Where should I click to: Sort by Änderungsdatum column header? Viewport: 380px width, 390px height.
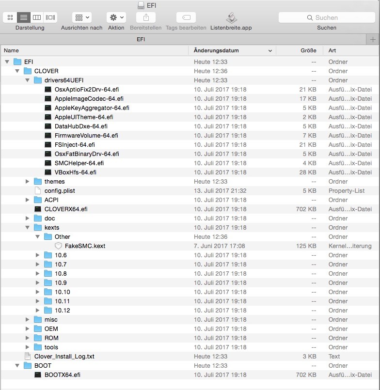233,50
